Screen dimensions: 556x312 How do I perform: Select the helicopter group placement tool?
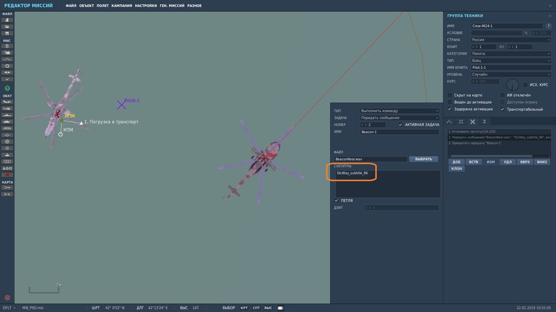pyautogui.click(x=7, y=108)
